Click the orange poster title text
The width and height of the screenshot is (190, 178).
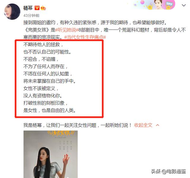coord(61,133)
